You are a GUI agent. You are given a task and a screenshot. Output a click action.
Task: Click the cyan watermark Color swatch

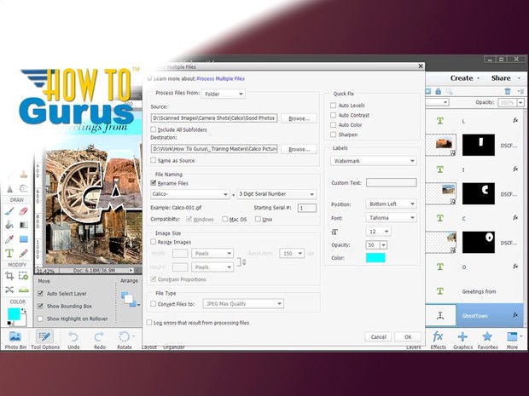pos(375,258)
